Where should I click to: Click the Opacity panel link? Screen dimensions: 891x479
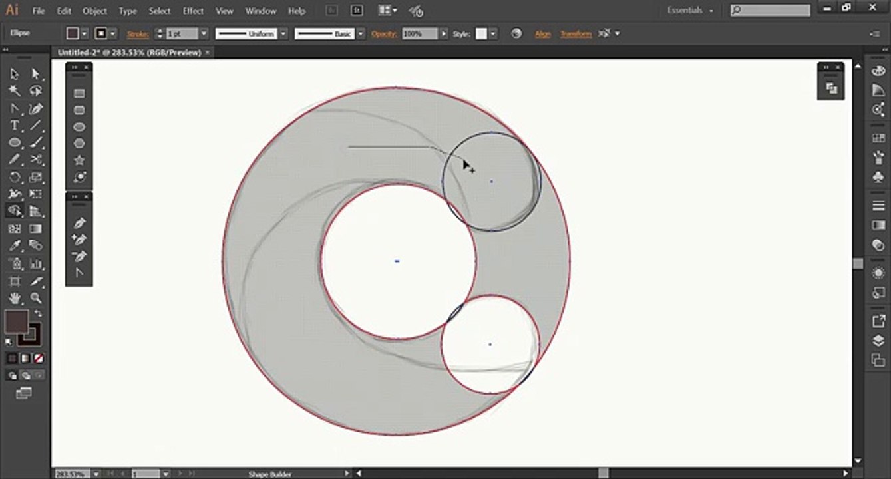(x=384, y=34)
